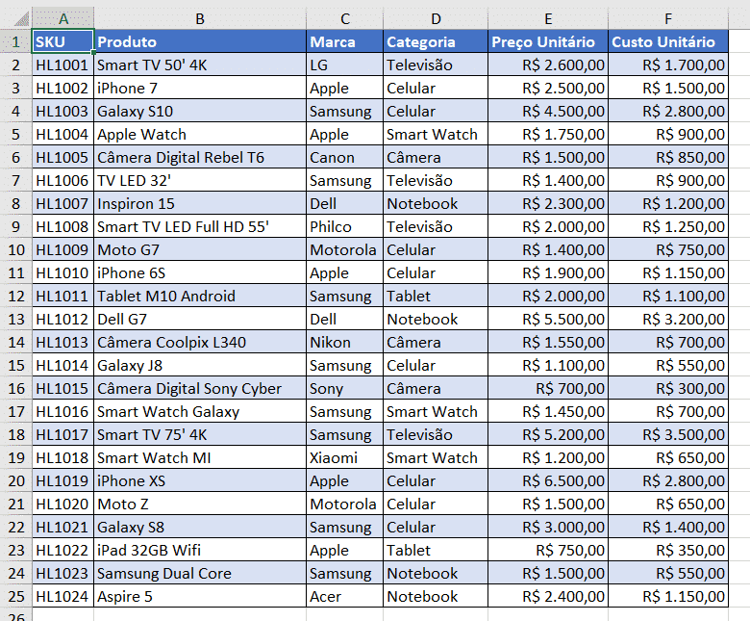750x621 pixels.
Task: Select the Inspiron 15 cell
Action: coord(200,203)
